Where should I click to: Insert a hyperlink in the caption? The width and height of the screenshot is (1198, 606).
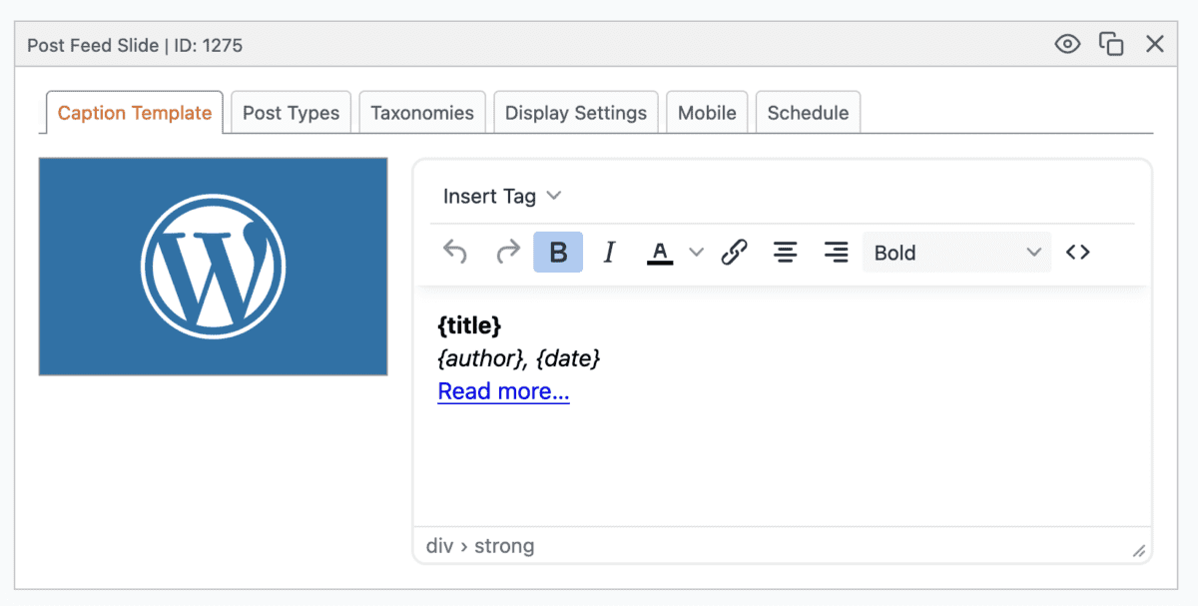(734, 252)
